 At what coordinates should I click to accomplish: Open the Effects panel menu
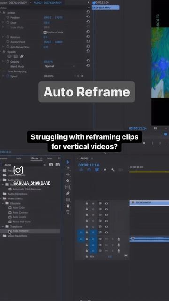pos(41,158)
